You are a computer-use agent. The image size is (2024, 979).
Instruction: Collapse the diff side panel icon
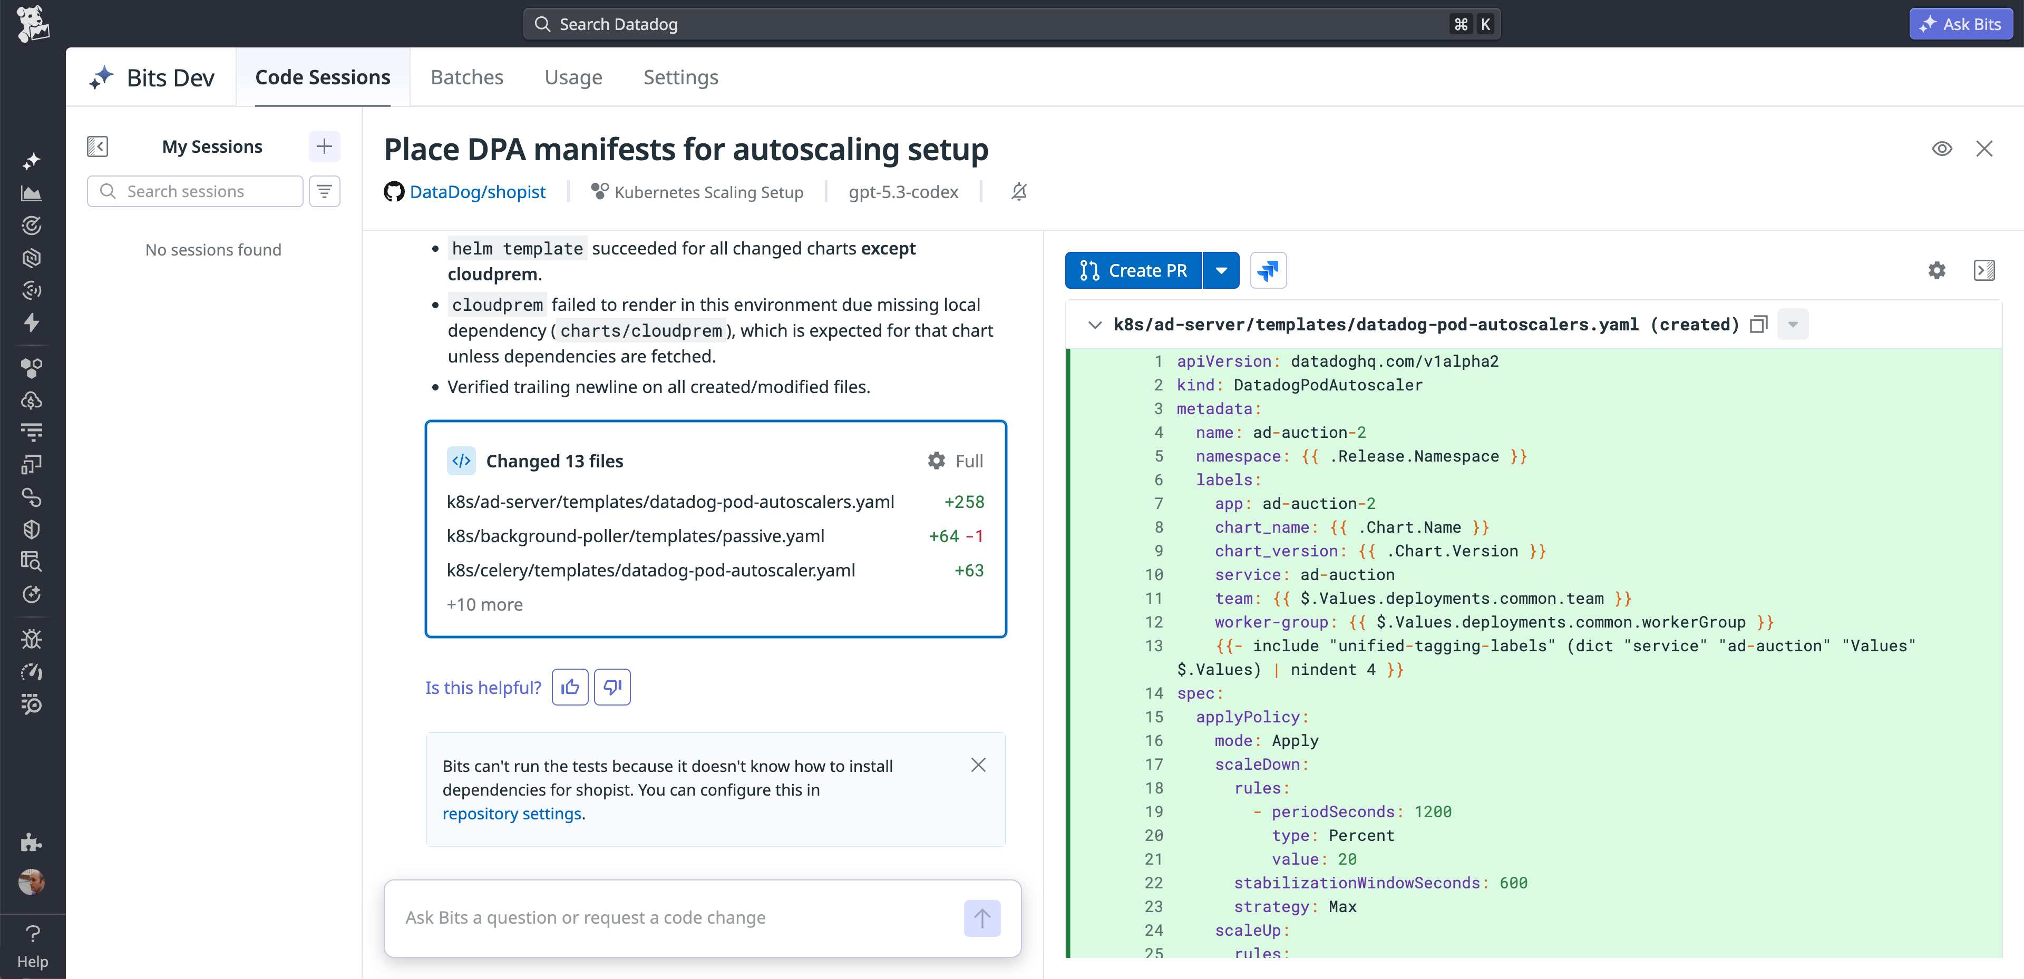pos(1984,270)
